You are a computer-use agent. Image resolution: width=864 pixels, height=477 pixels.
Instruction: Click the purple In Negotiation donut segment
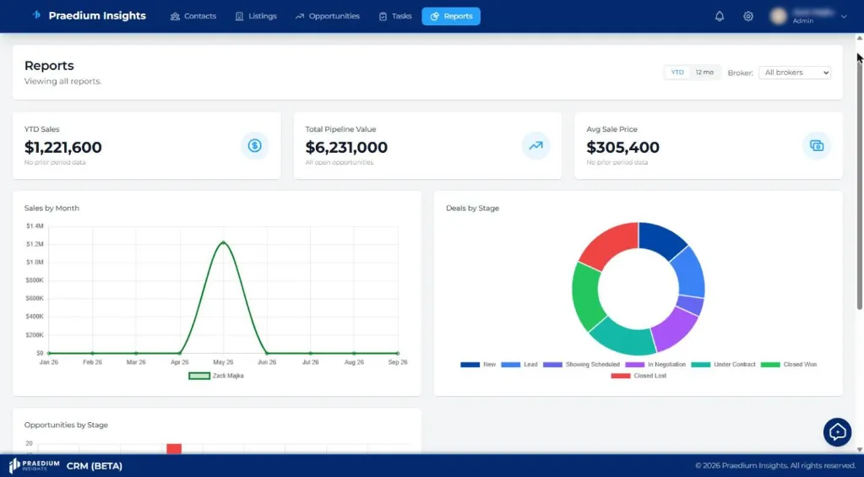point(675,328)
